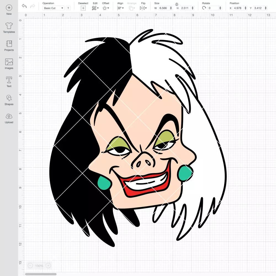Adjust the Y position stepper arrows
276x276 pixels.
266,8
